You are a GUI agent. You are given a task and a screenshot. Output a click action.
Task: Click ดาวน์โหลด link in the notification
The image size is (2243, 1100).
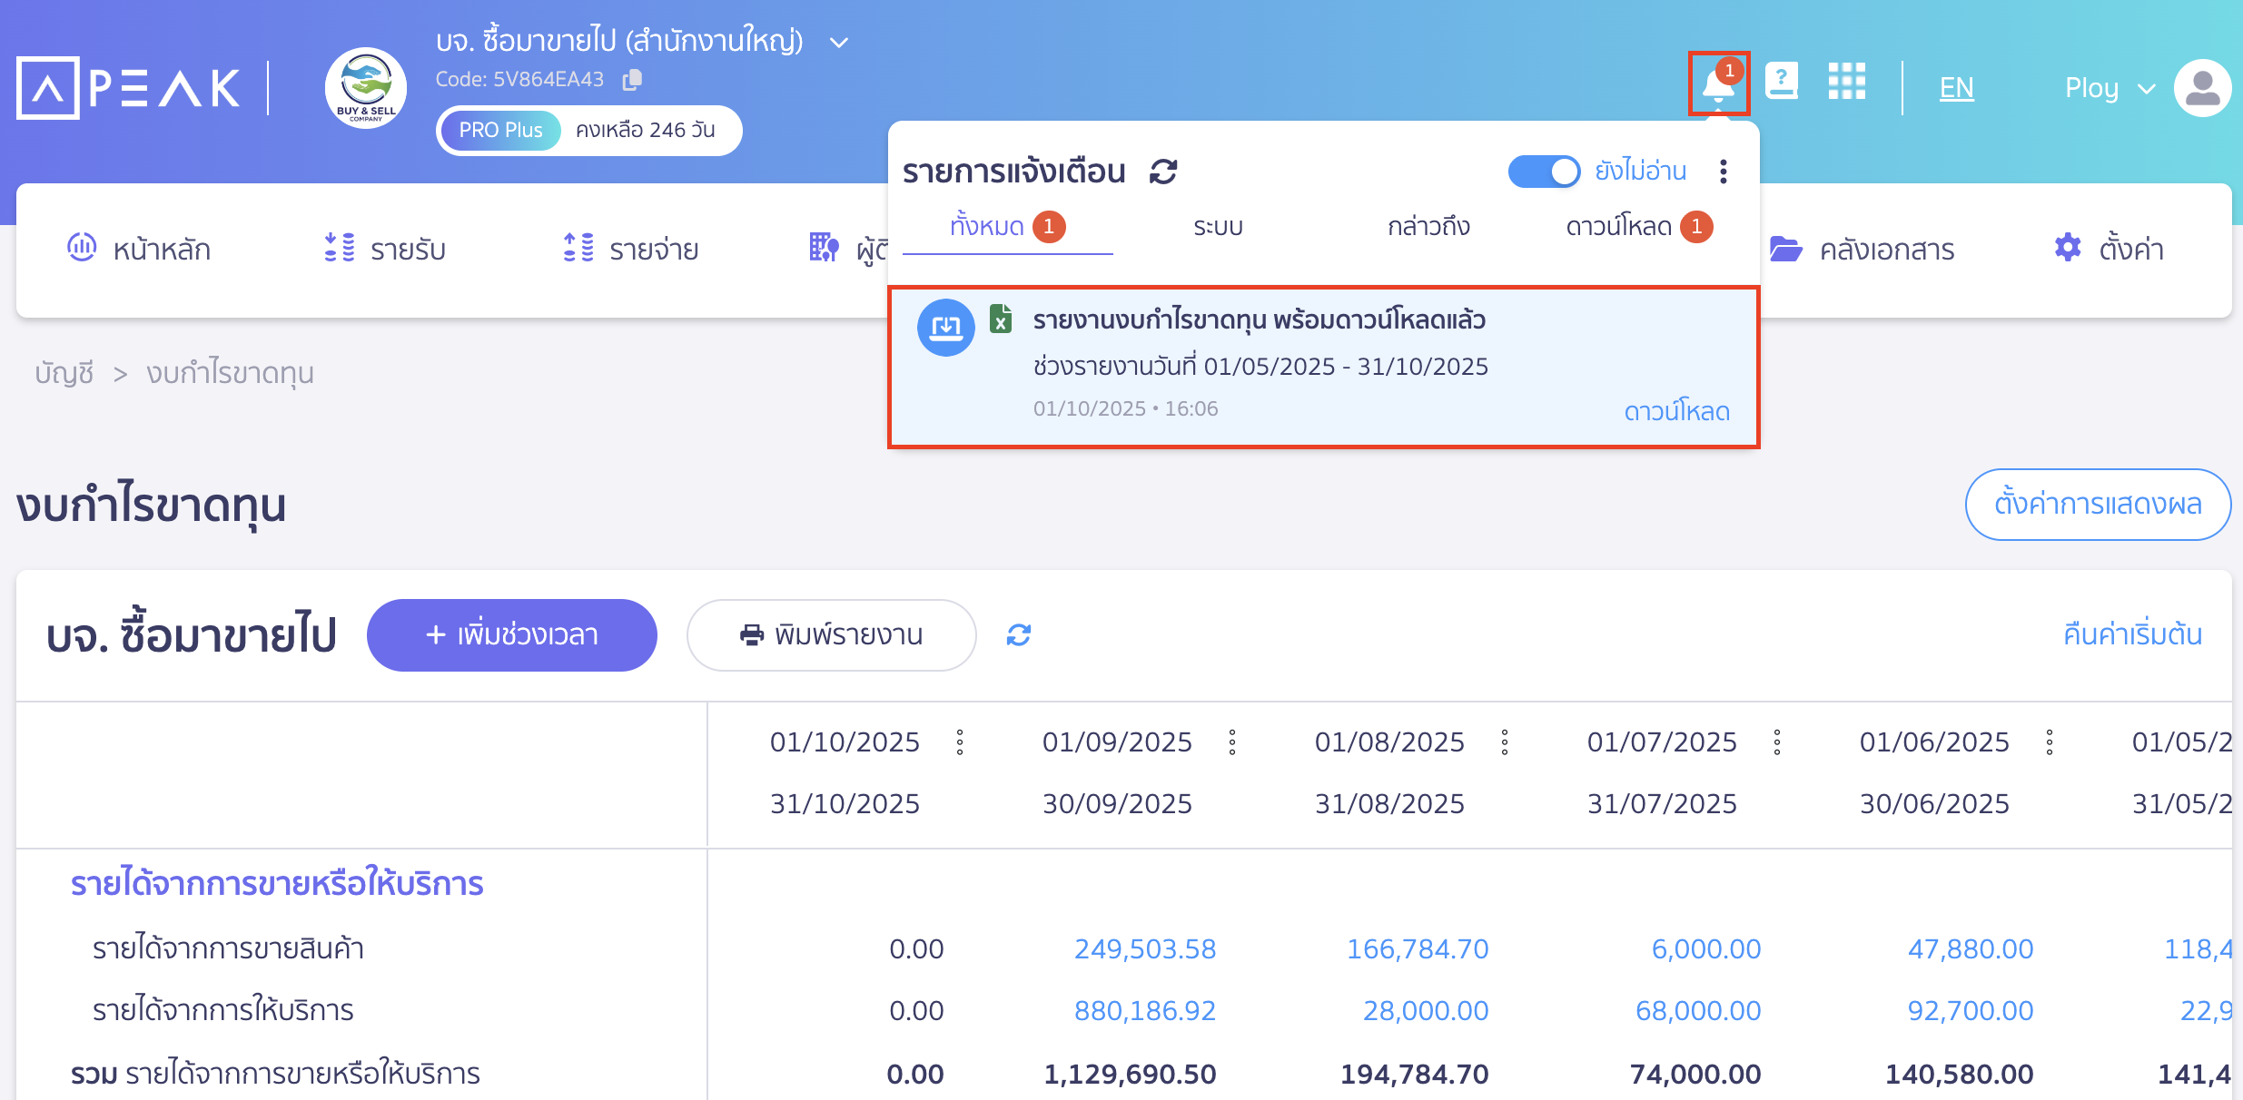point(1676,411)
